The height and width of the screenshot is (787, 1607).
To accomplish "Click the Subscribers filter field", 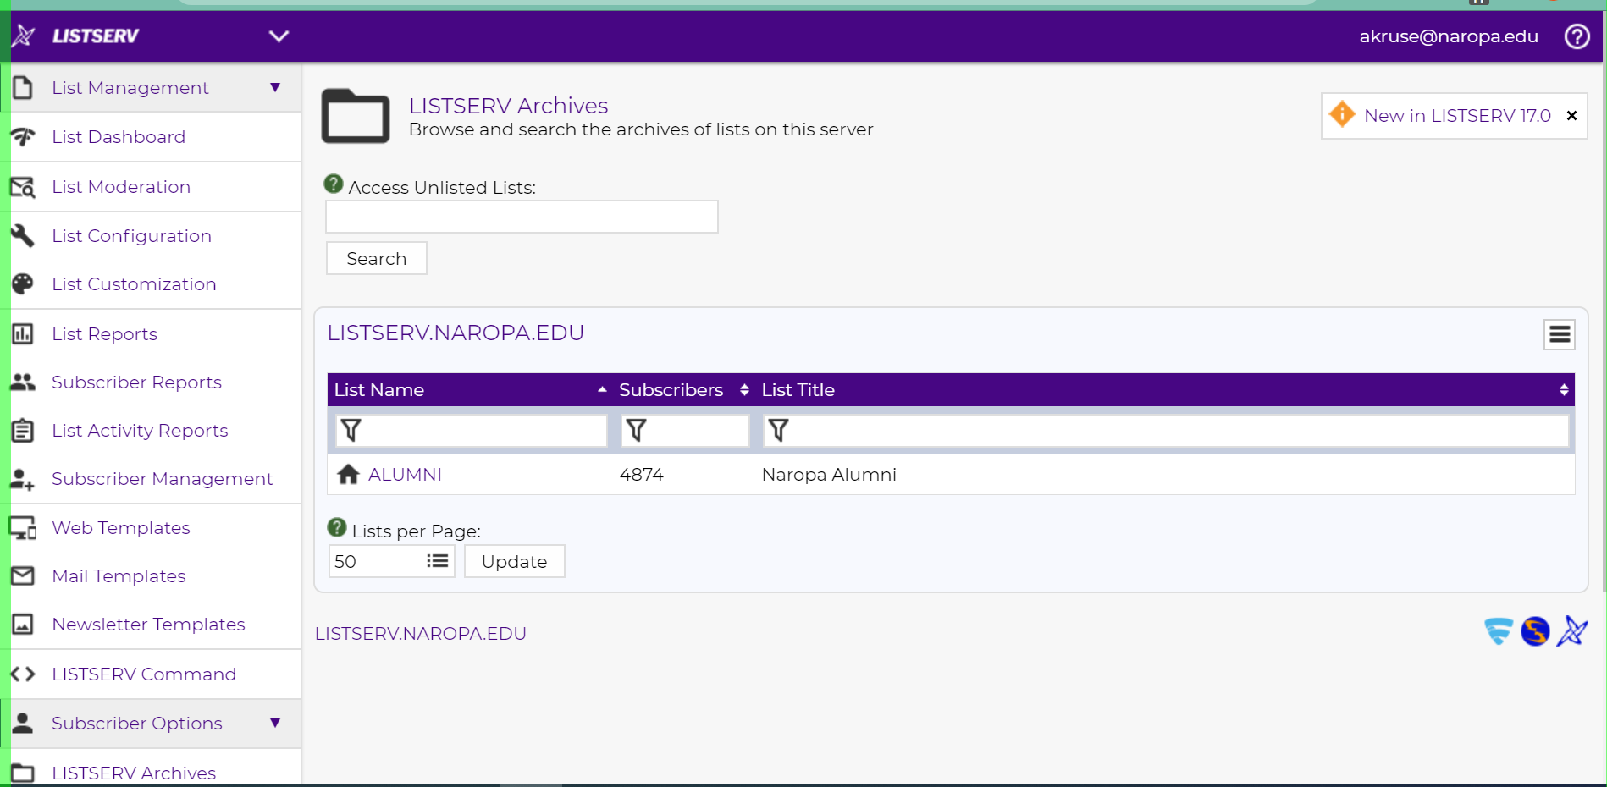I will (x=685, y=431).
